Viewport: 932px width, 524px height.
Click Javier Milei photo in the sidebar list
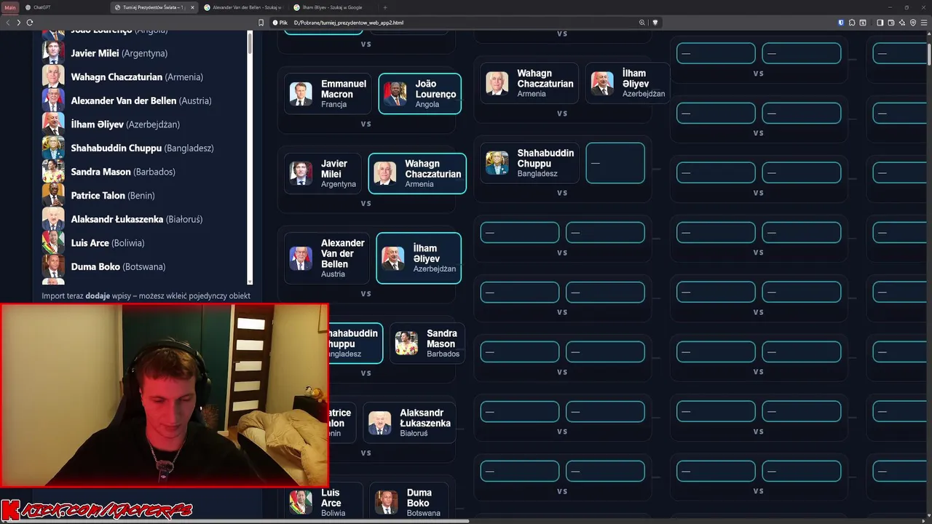(53, 53)
